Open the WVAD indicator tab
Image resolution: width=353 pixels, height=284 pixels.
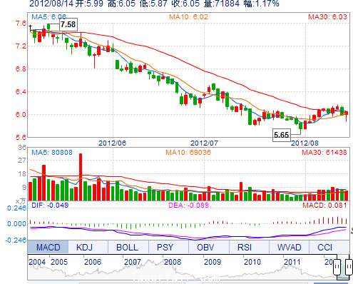click(289, 247)
